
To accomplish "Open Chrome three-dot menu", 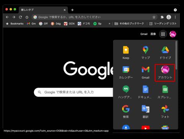I will tap(175, 17).
